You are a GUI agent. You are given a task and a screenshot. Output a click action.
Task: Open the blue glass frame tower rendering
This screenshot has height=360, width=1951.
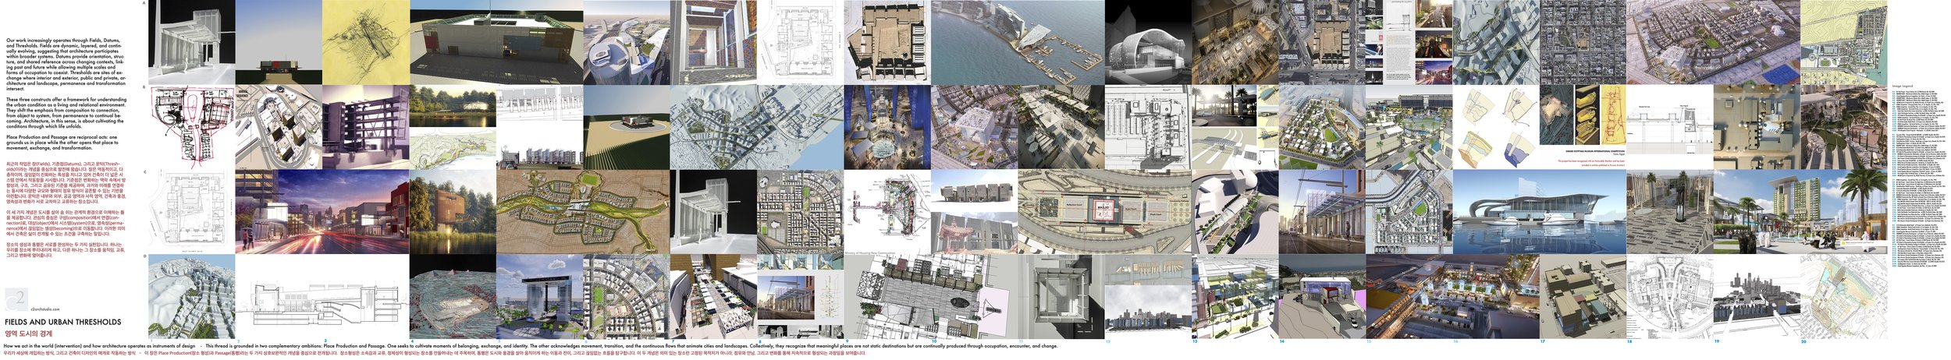coord(539,297)
